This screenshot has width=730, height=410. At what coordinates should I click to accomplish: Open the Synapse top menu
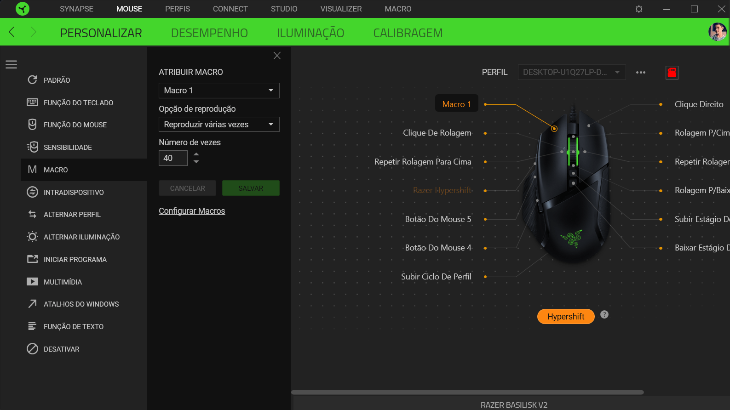[x=76, y=9]
